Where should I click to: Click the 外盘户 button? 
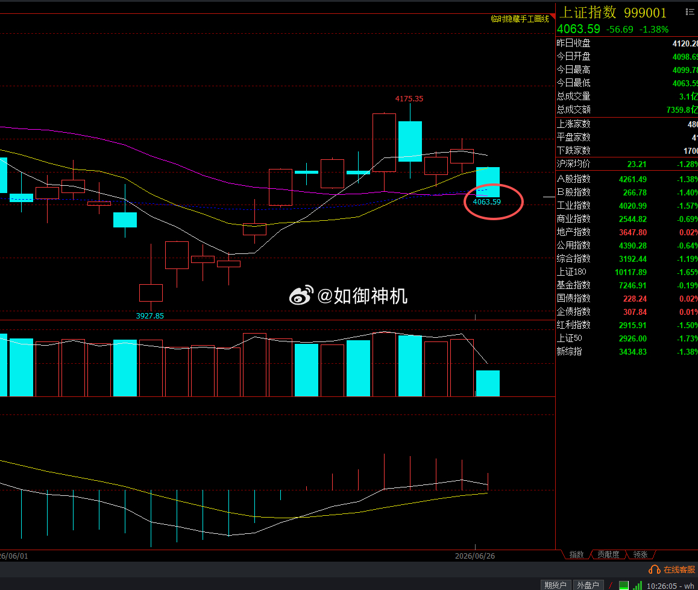pos(588,585)
